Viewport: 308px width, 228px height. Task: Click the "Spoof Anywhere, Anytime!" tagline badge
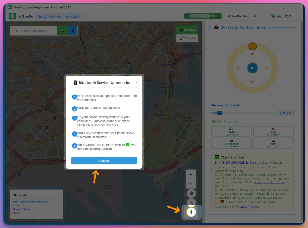click(x=59, y=16)
